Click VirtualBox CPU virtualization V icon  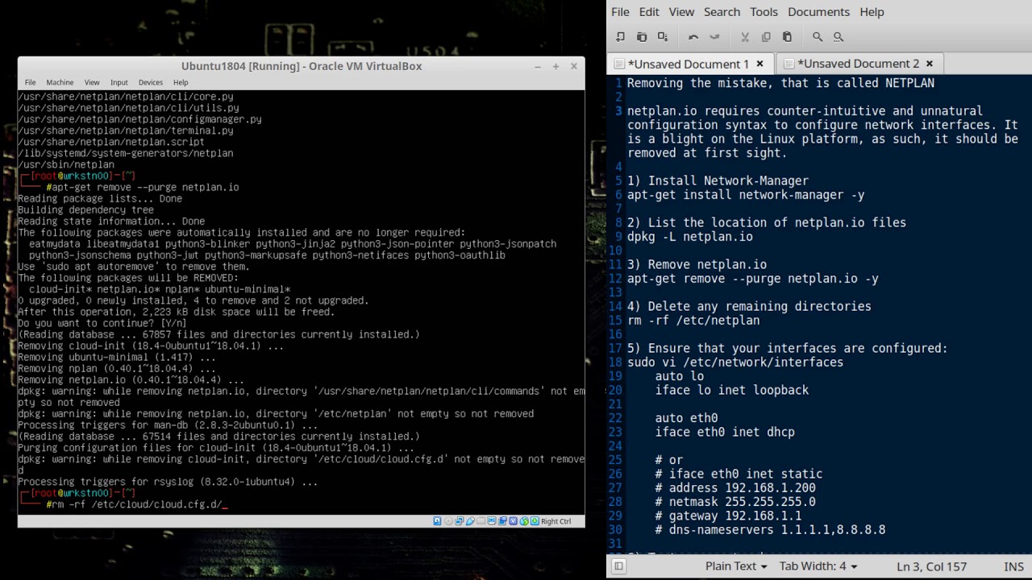click(514, 521)
